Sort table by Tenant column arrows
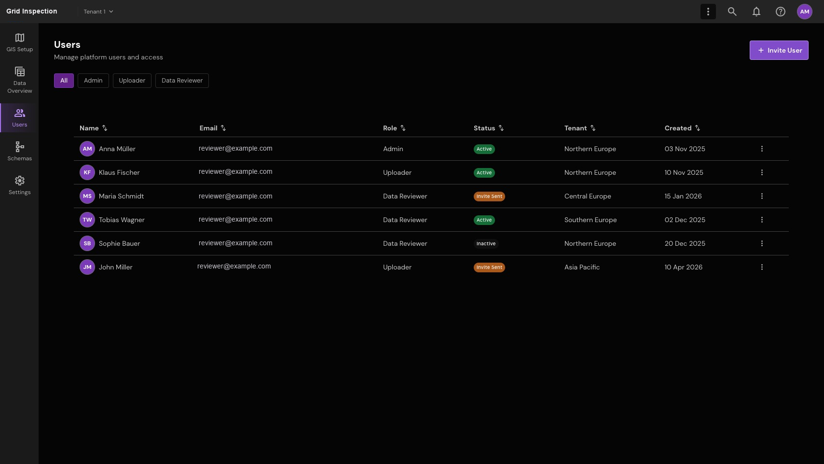The width and height of the screenshot is (824, 464). point(593,128)
